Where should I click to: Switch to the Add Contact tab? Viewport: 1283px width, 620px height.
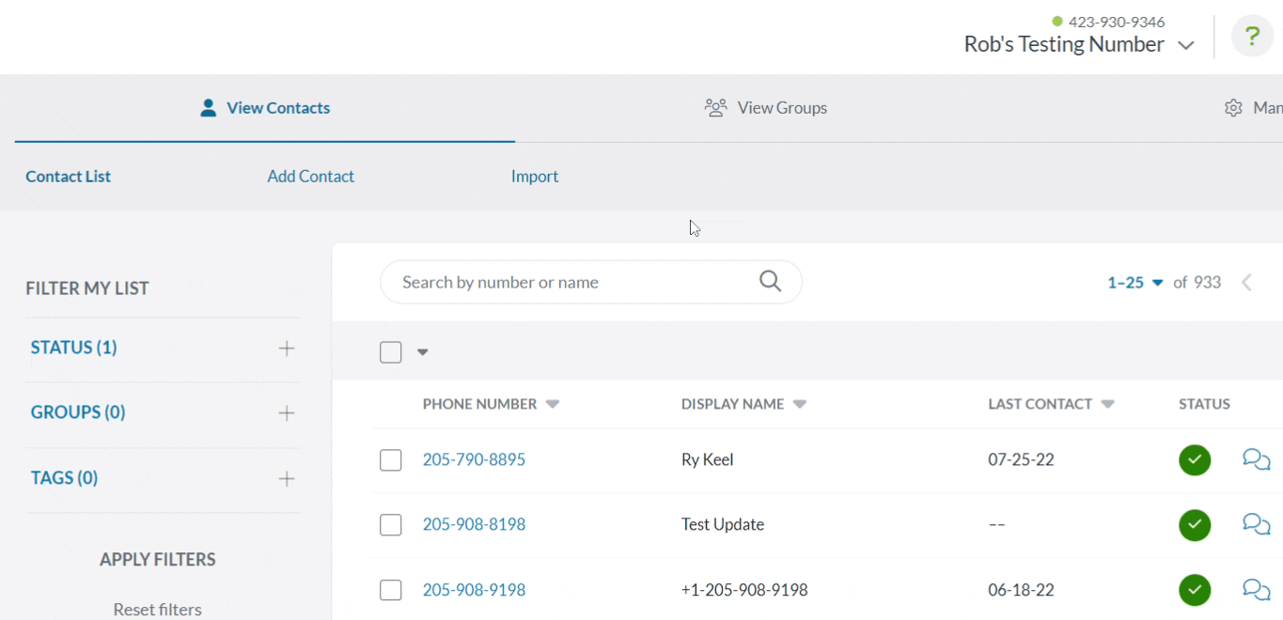(311, 175)
